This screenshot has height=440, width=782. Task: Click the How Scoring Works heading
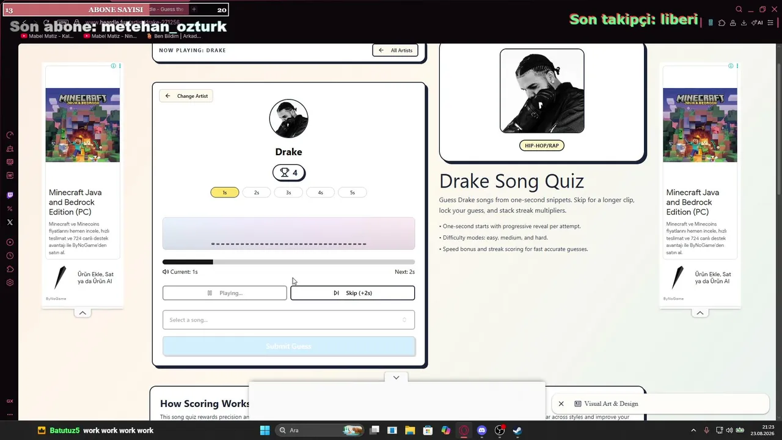click(205, 403)
